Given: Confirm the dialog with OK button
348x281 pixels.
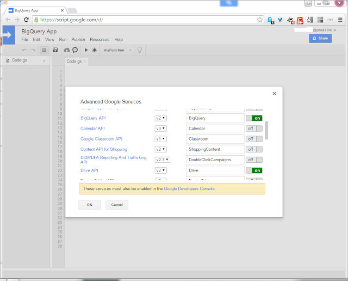Looking at the screenshot, I should click(89, 205).
